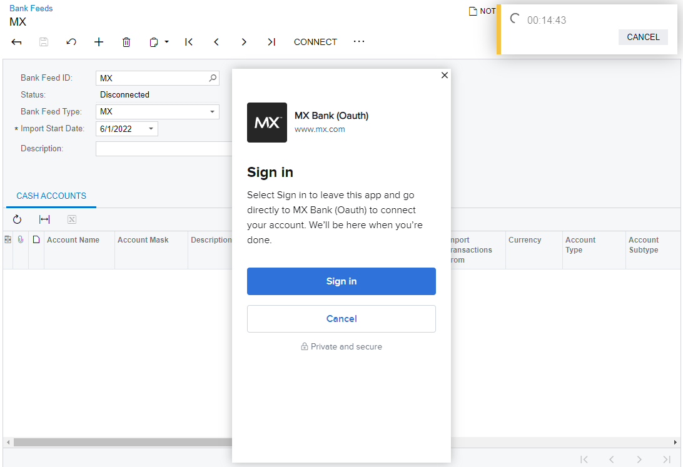The image size is (683, 467).
Task: Go to next record
Action: (x=244, y=42)
